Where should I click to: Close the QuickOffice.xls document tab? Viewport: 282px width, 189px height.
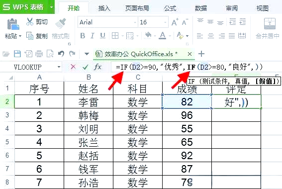pos(189,54)
